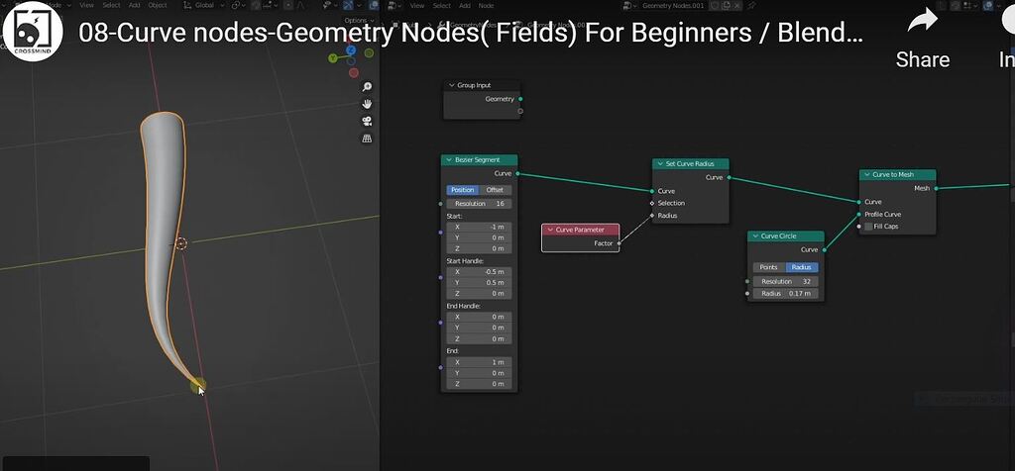
Task: Click the Crossmind channel logo
Action: [x=32, y=31]
